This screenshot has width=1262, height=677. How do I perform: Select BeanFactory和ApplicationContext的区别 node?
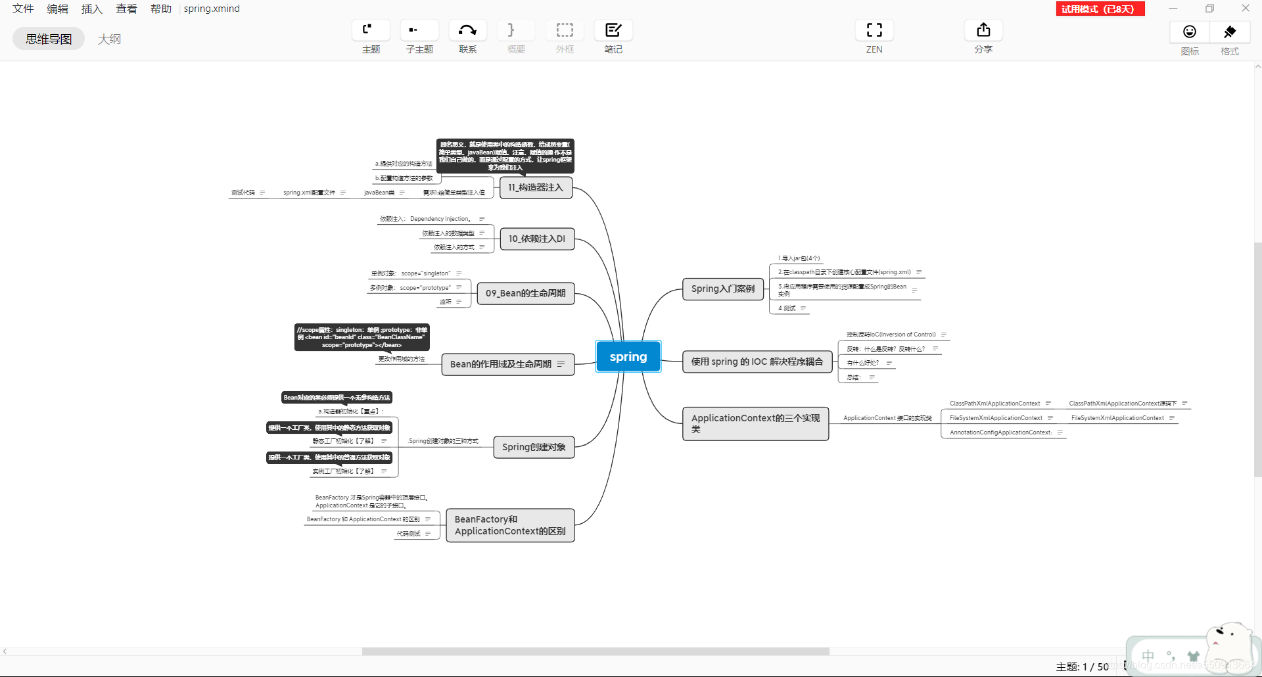pyautogui.click(x=510, y=525)
